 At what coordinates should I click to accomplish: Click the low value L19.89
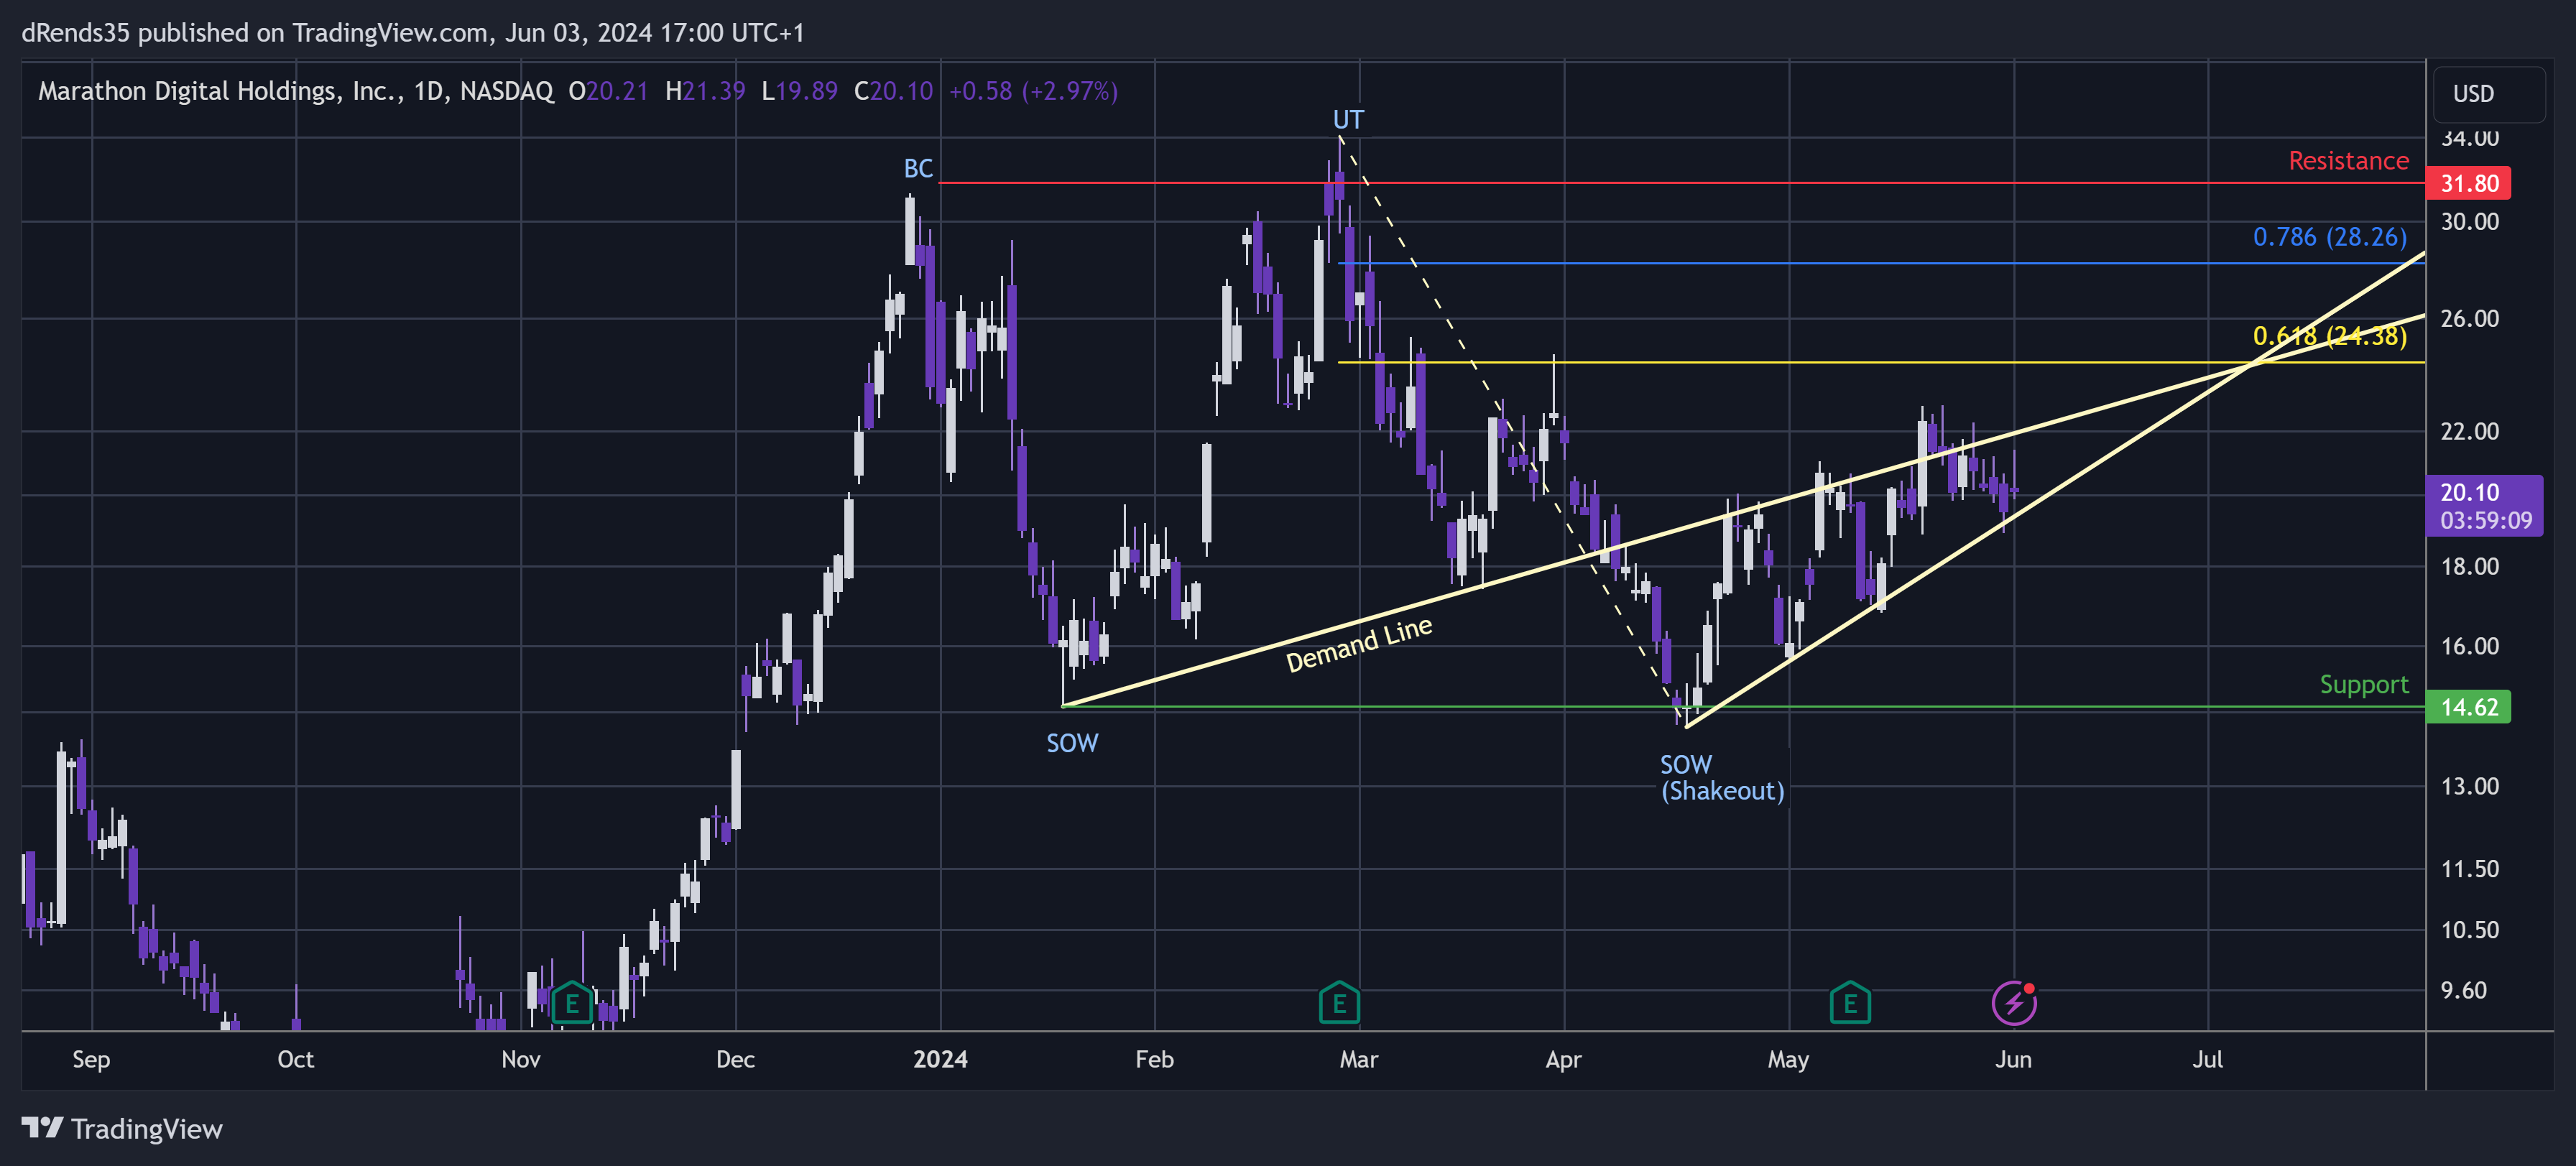point(799,91)
